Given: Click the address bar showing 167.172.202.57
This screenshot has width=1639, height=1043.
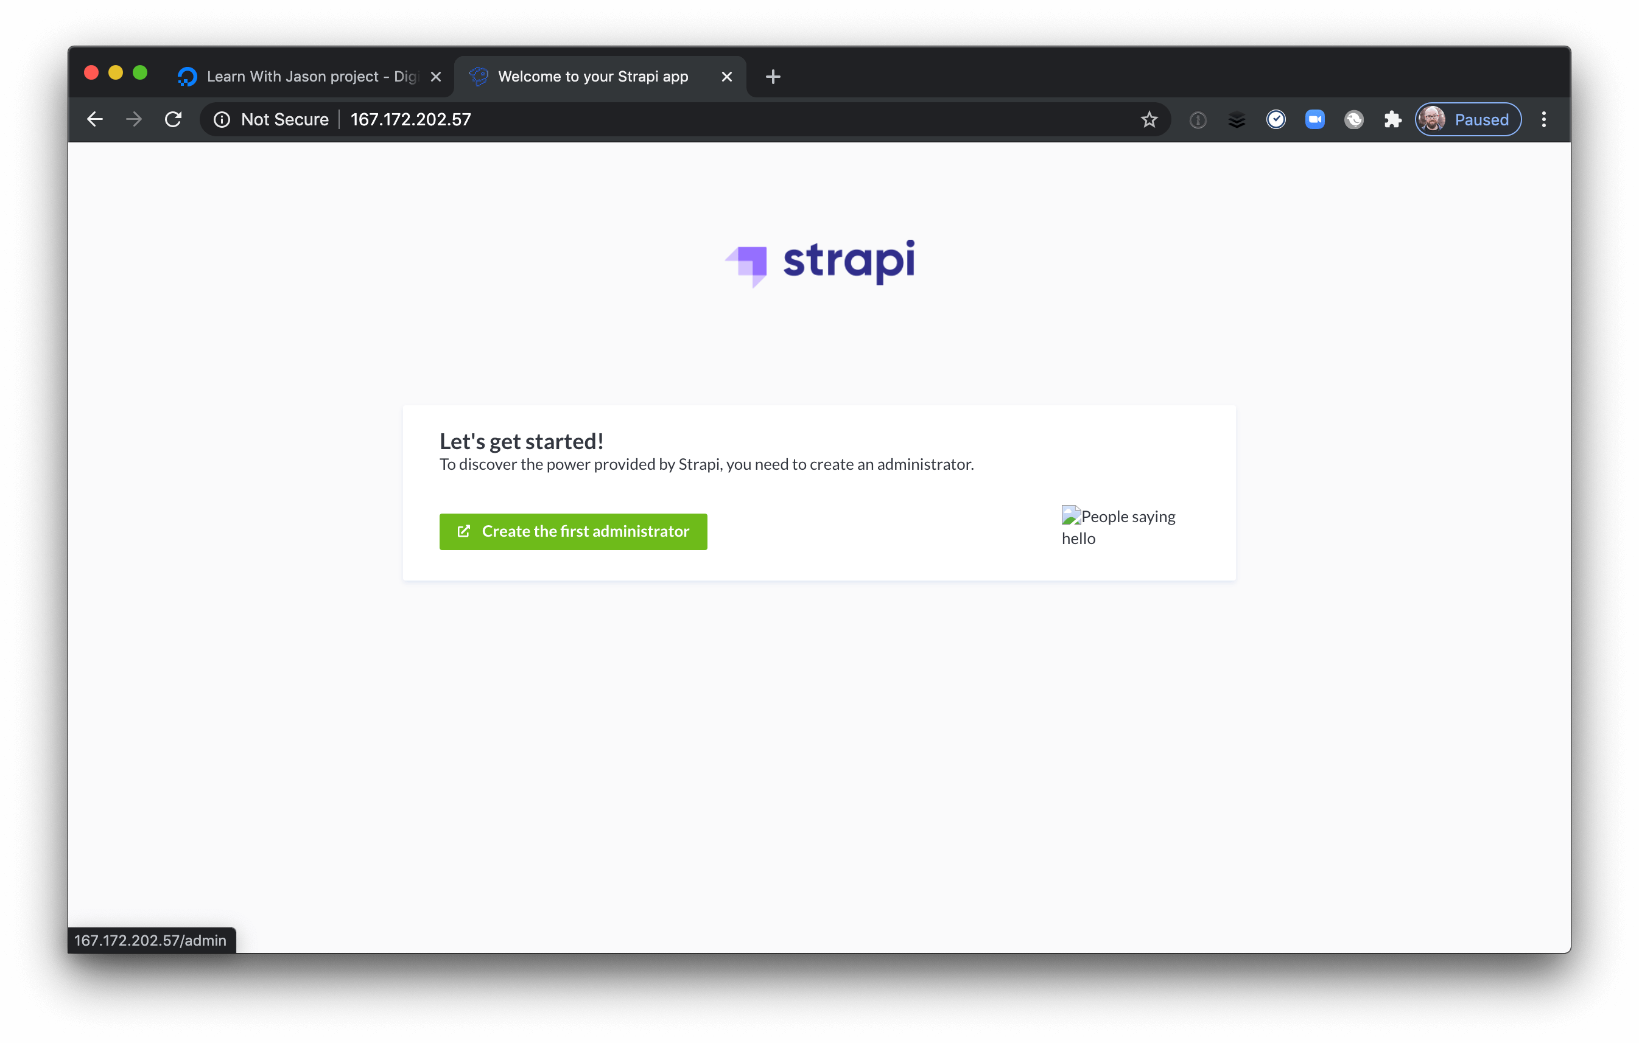Looking at the screenshot, I should click(x=410, y=119).
